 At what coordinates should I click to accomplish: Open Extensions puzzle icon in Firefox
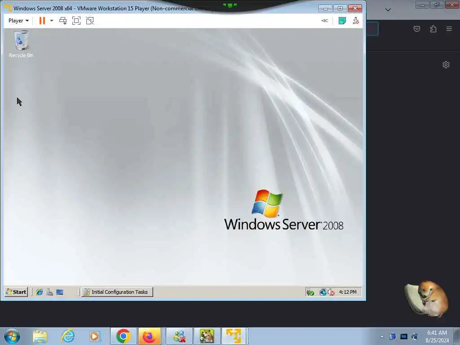(x=433, y=29)
